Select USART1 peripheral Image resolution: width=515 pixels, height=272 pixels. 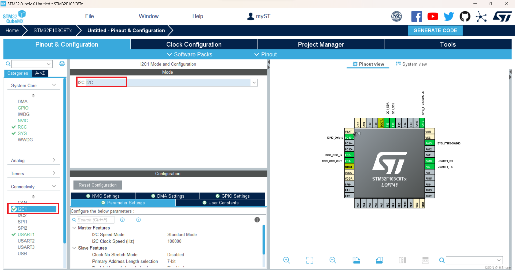26,234
